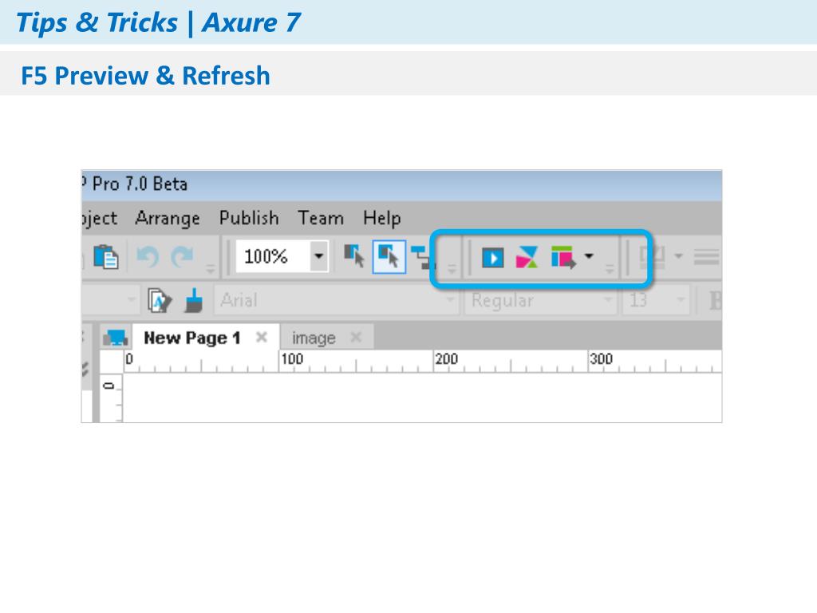
Task: Open the 100% zoom level dropdown
Action: coord(319,256)
